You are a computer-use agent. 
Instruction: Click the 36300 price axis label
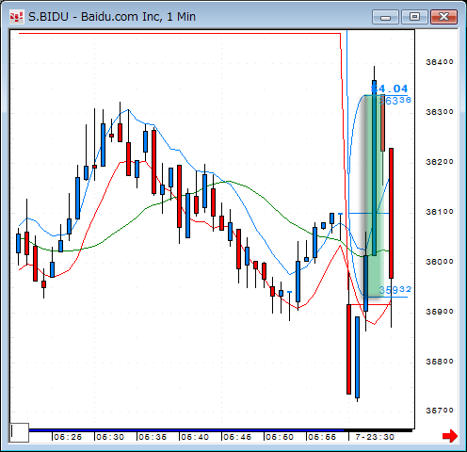pyautogui.click(x=440, y=112)
